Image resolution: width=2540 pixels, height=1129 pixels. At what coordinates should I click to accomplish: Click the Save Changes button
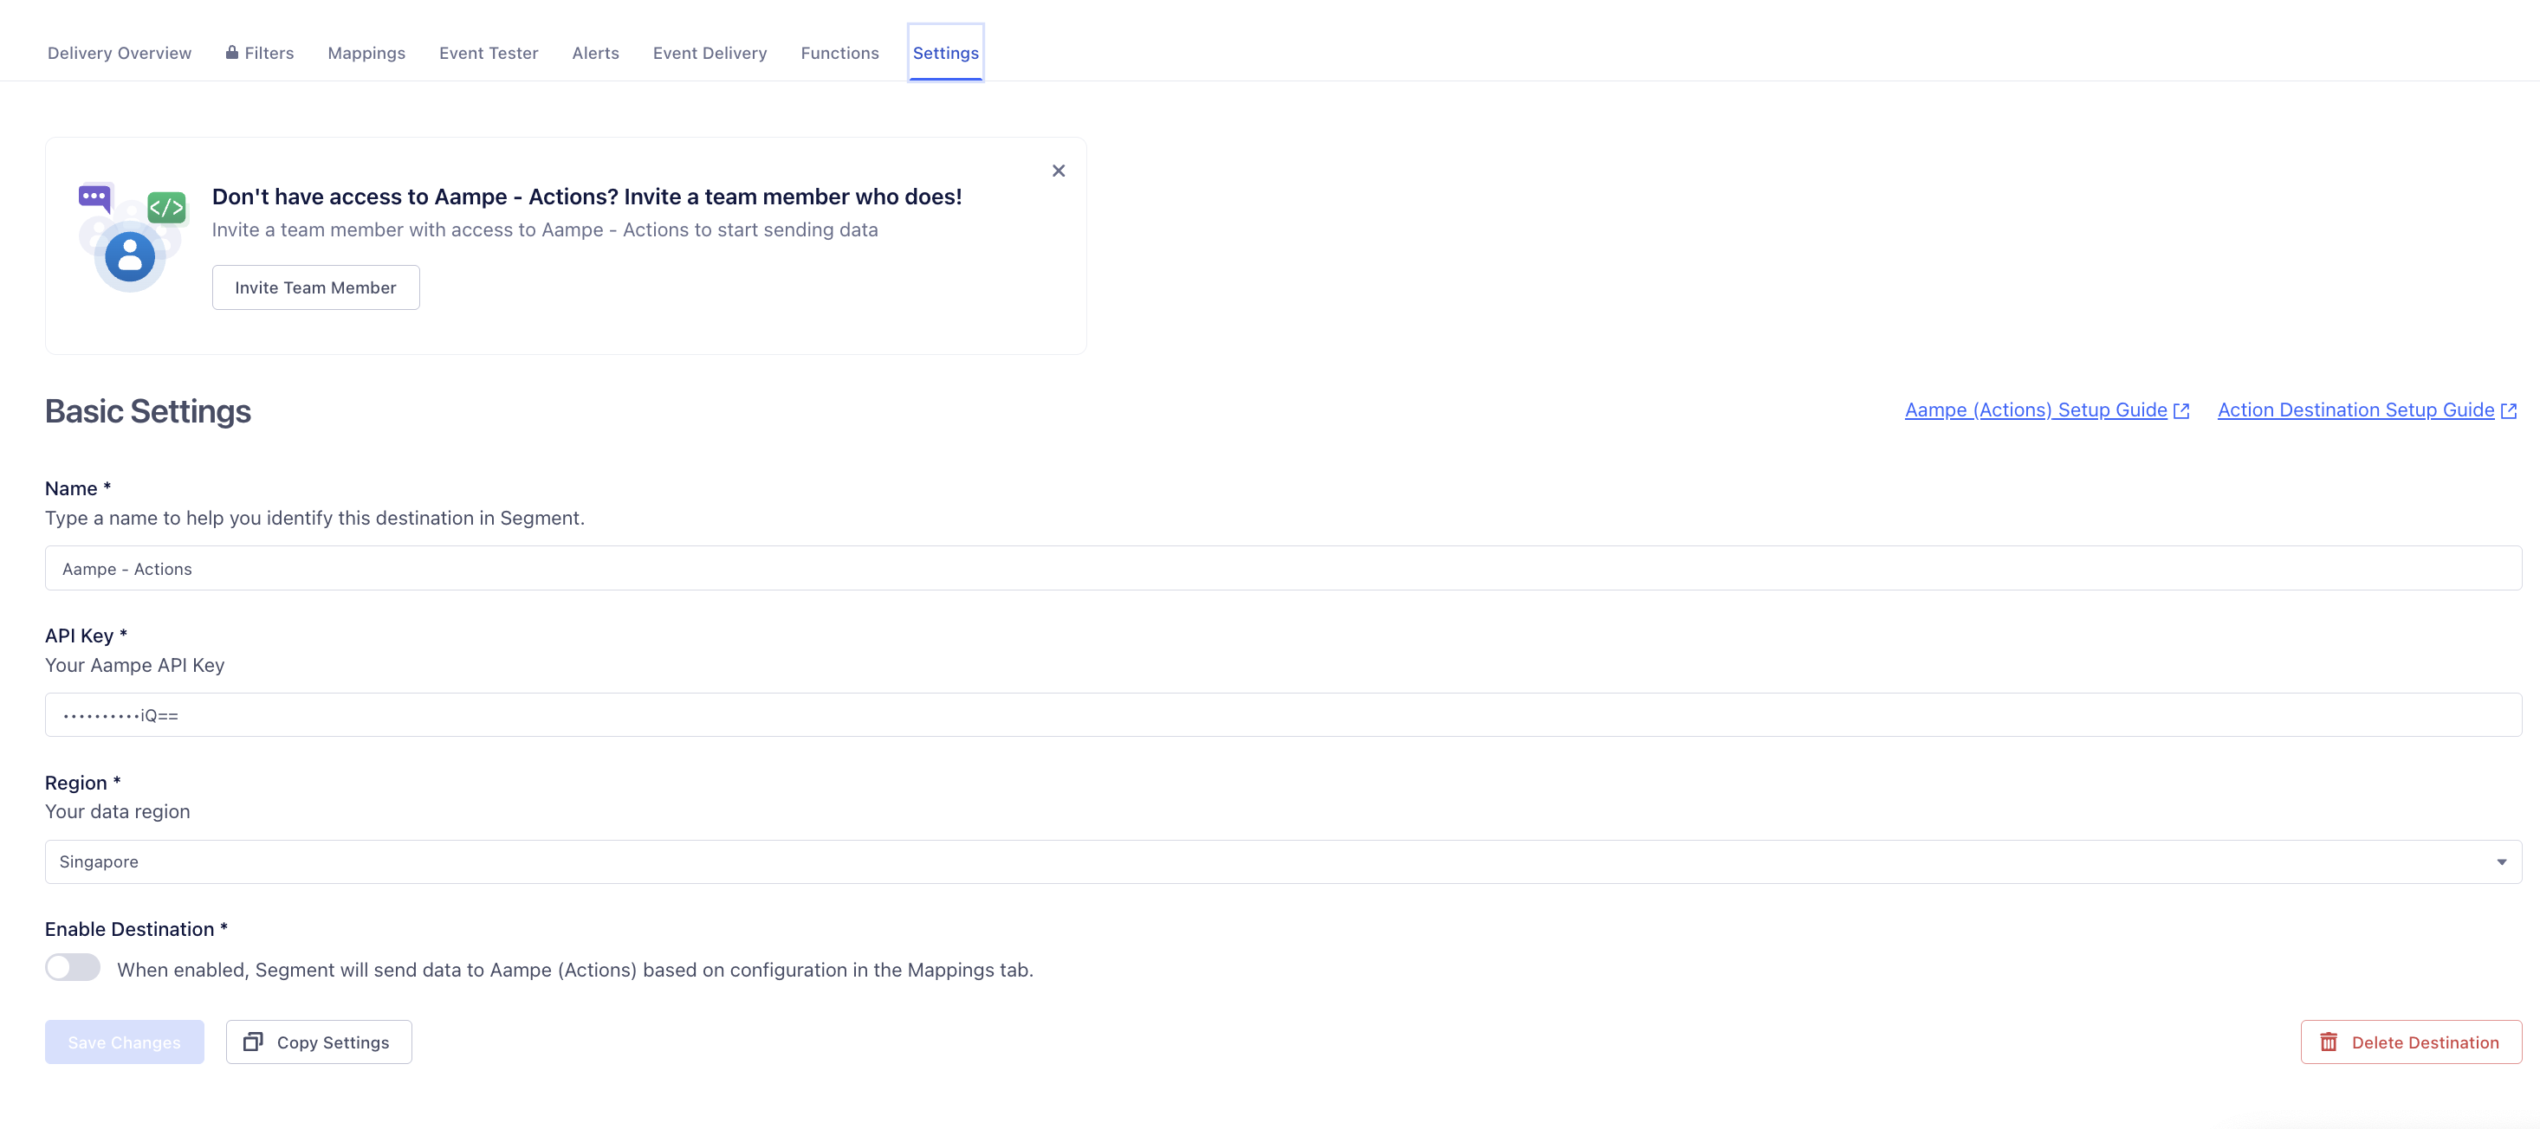pos(124,1042)
